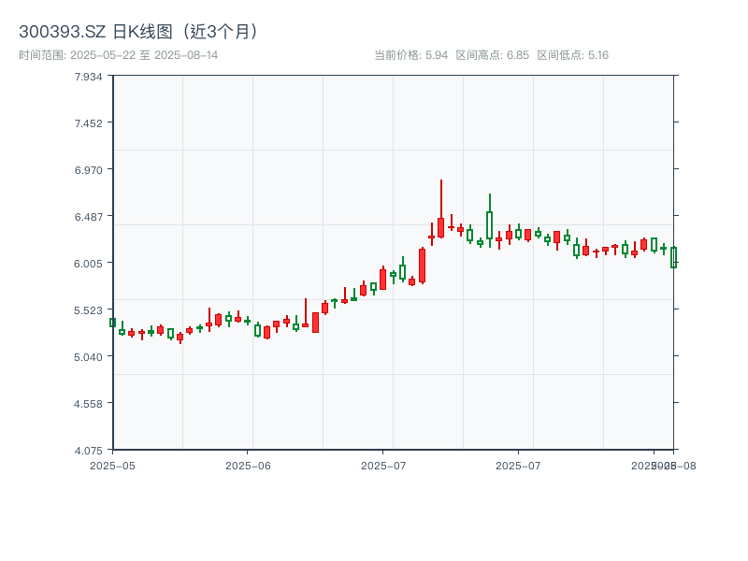Click the 2025-05 x-axis date label
748x561 pixels.
pyautogui.click(x=112, y=465)
